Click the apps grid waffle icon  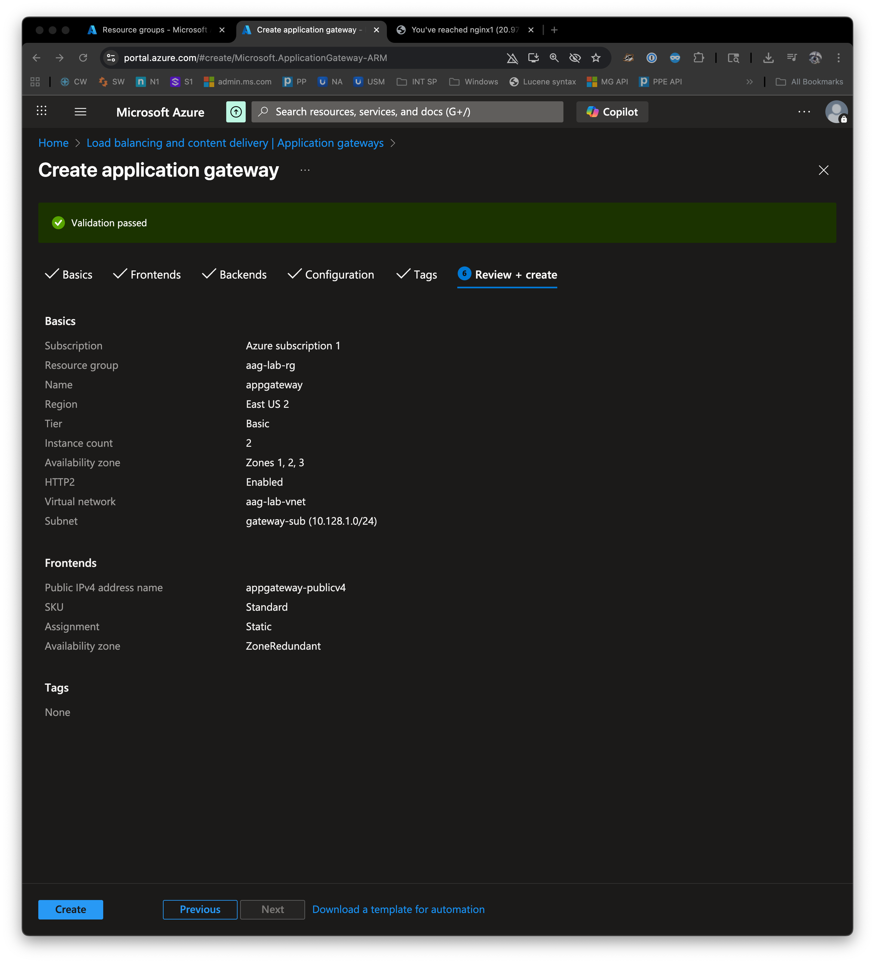coord(42,111)
